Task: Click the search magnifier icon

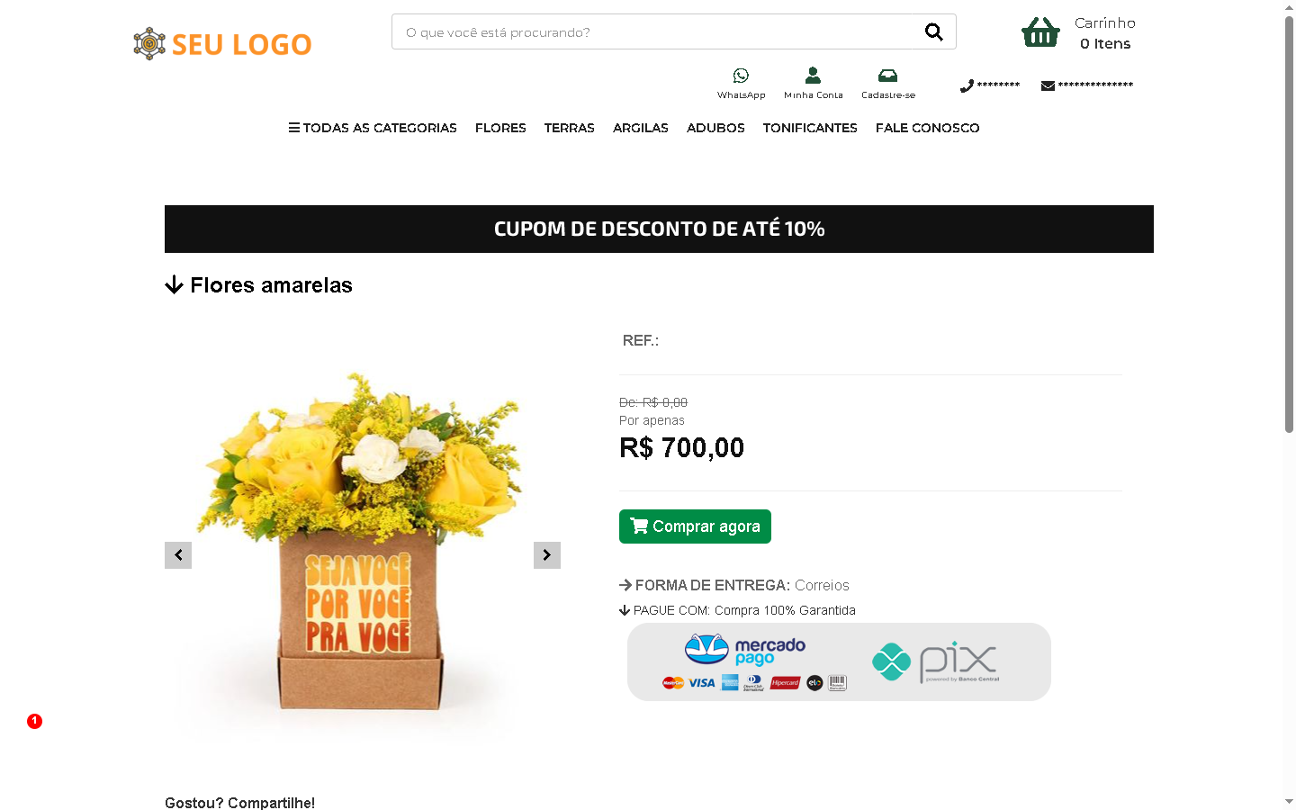Action: pyautogui.click(x=934, y=32)
